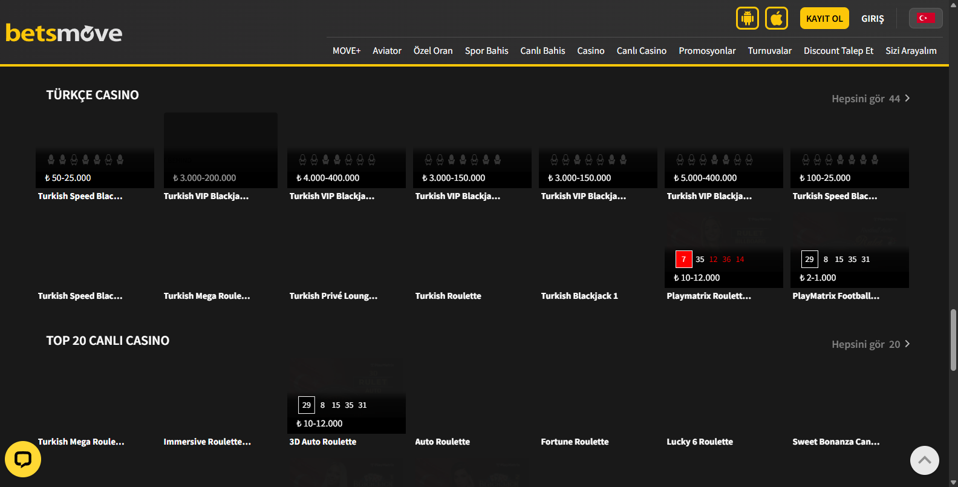Click the Auto Roulette title

click(442, 442)
